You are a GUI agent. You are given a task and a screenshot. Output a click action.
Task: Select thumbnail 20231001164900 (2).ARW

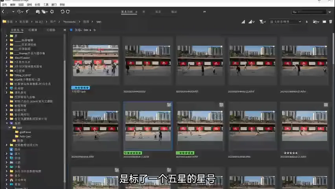(252, 60)
